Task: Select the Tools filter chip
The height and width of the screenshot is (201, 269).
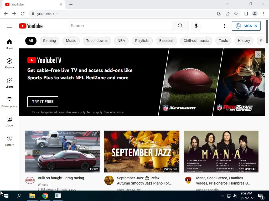Action: pyautogui.click(x=223, y=41)
